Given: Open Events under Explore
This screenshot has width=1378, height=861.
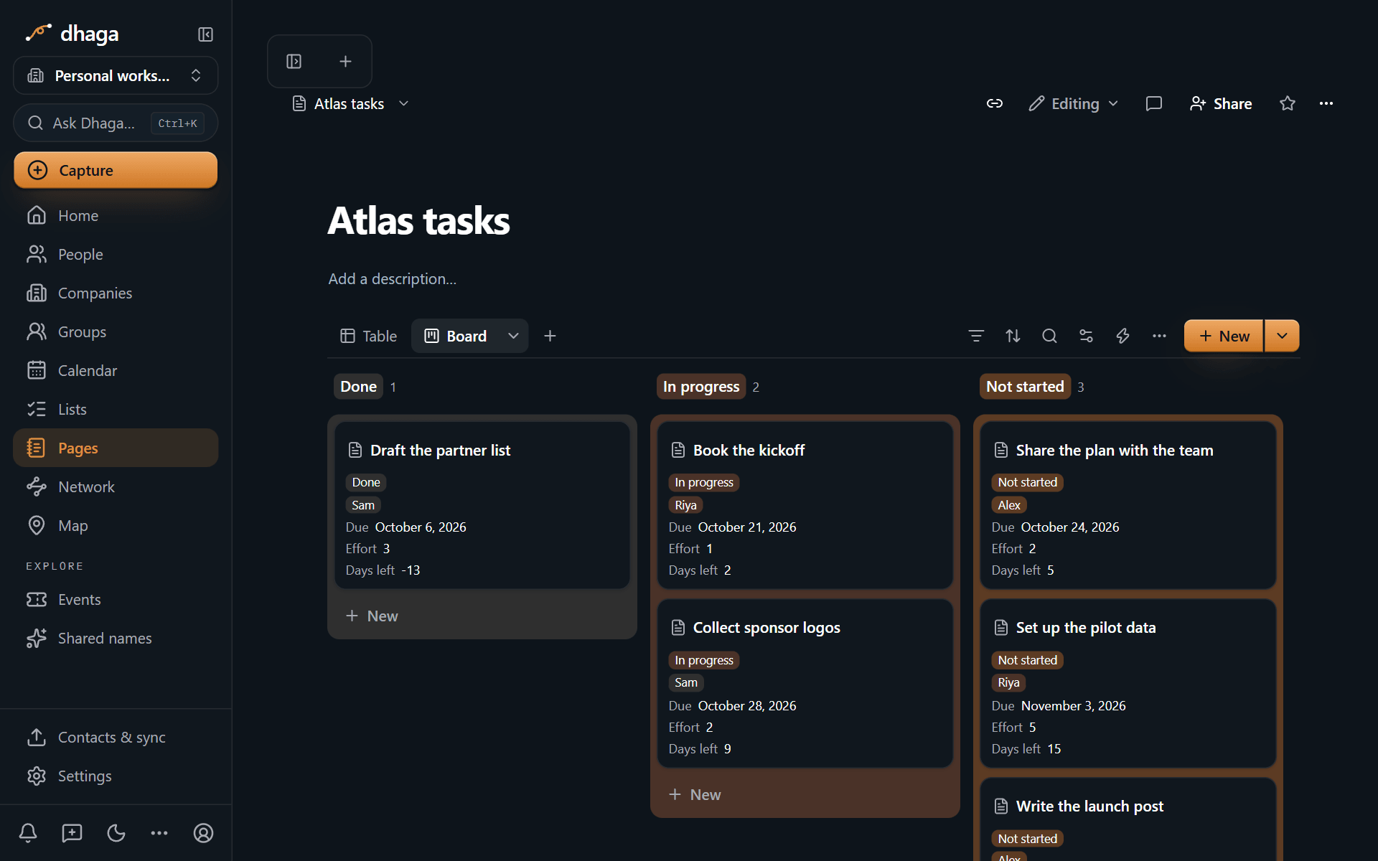Looking at the screenshot, I should 116,599.
